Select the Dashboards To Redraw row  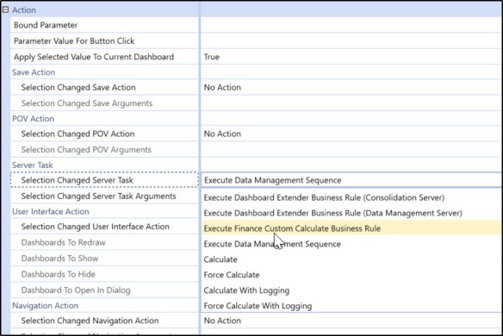point(104,242)
